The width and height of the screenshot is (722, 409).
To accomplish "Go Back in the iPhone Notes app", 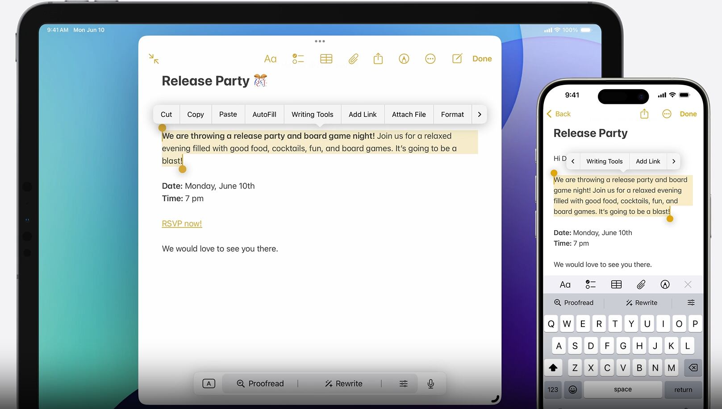I will click(x=559, y=114).
